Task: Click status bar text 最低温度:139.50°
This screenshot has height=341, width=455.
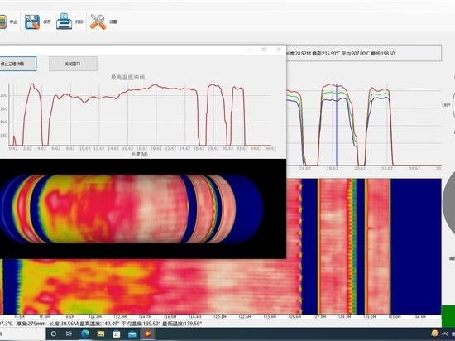Action: coord(182,324)
